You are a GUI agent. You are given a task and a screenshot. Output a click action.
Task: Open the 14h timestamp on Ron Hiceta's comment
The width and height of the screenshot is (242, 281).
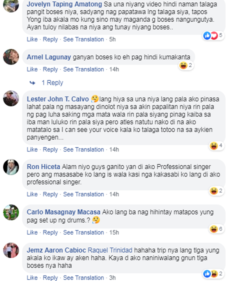(114, 194)
